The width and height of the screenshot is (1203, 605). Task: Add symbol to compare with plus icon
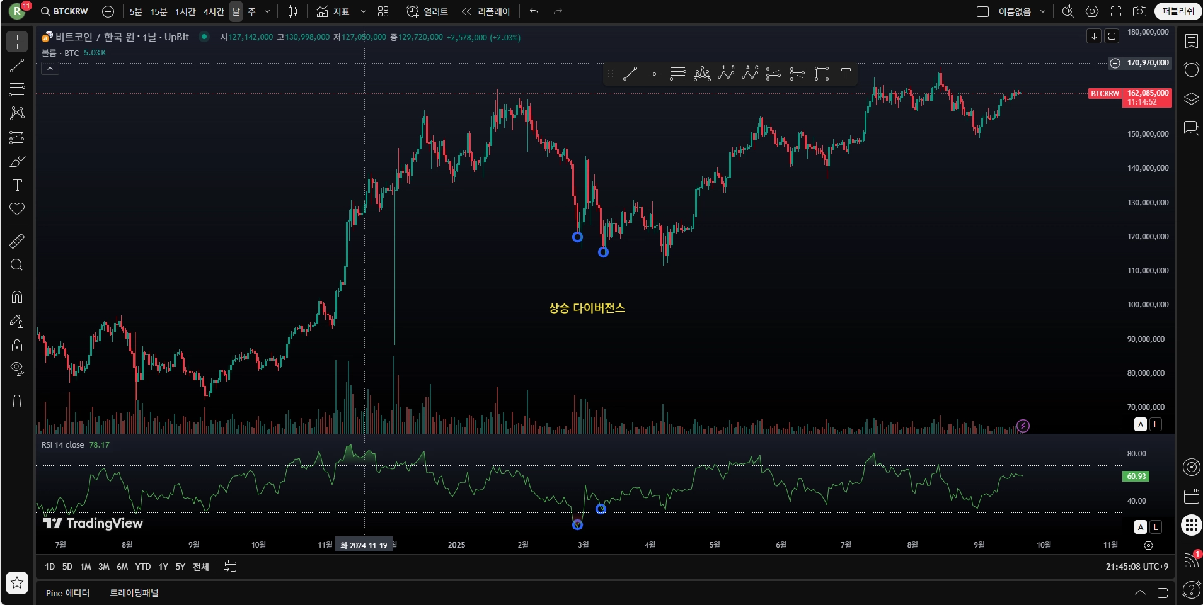point(108,11)
